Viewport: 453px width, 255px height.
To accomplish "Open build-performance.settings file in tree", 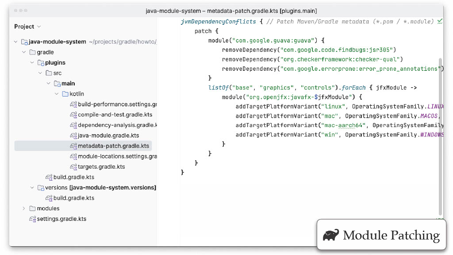I will [117, 104].
